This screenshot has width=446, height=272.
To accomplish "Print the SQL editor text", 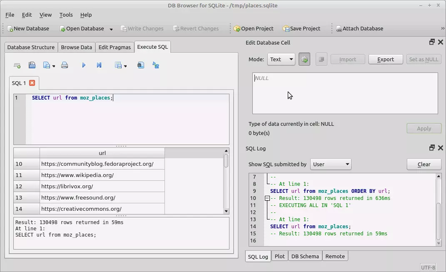I will click(x=65, y=65).
